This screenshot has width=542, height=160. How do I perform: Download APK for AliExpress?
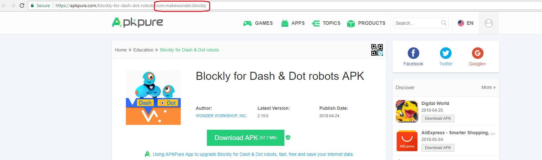tap(438, 148)
